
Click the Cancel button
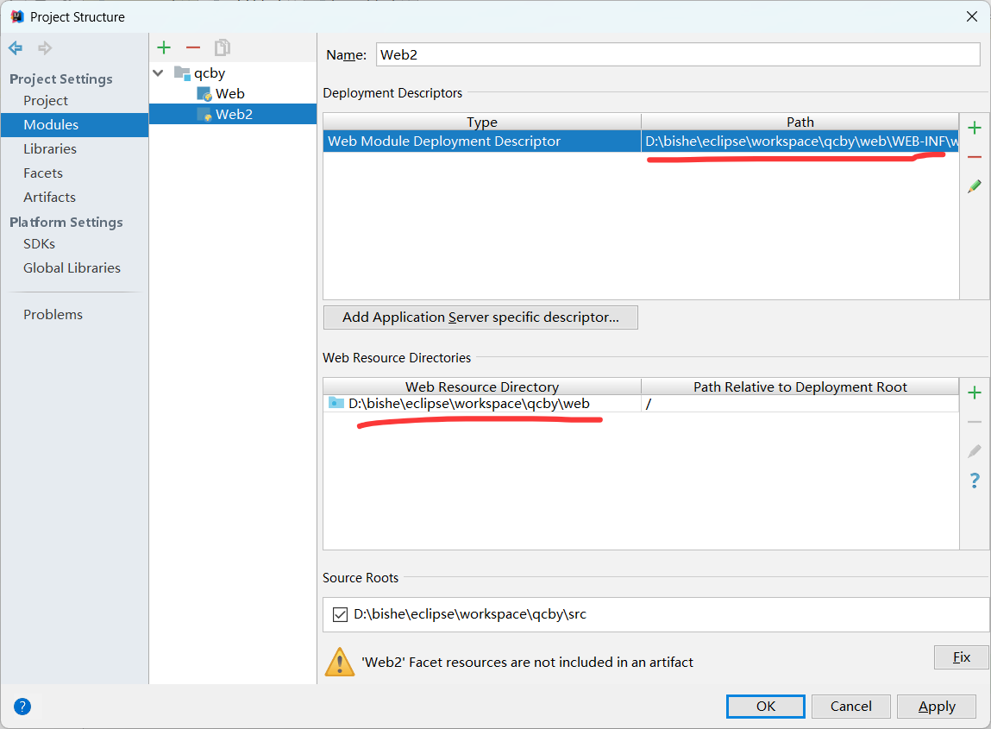(x=850, y=707)
